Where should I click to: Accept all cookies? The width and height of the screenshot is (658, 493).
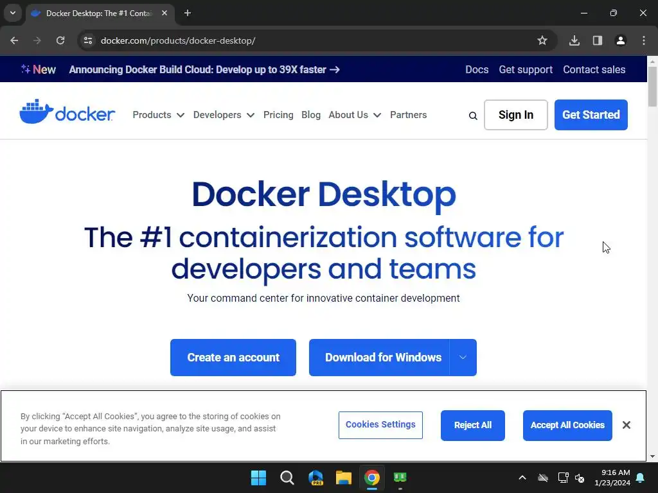click(x=567, y=426)
